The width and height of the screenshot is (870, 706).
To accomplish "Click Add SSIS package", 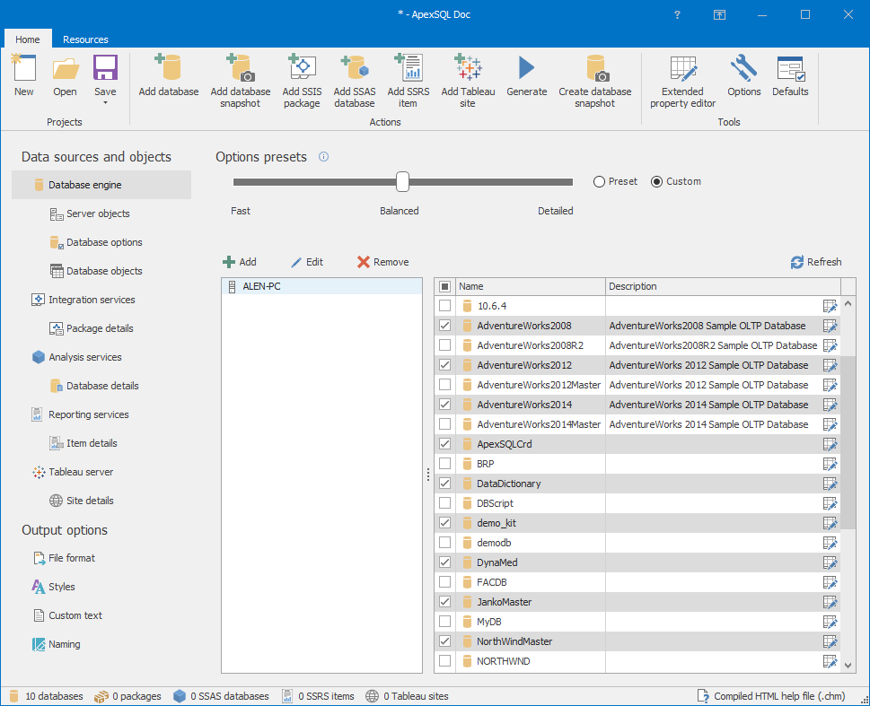I will pyautogui.click(x=302, y=81).
